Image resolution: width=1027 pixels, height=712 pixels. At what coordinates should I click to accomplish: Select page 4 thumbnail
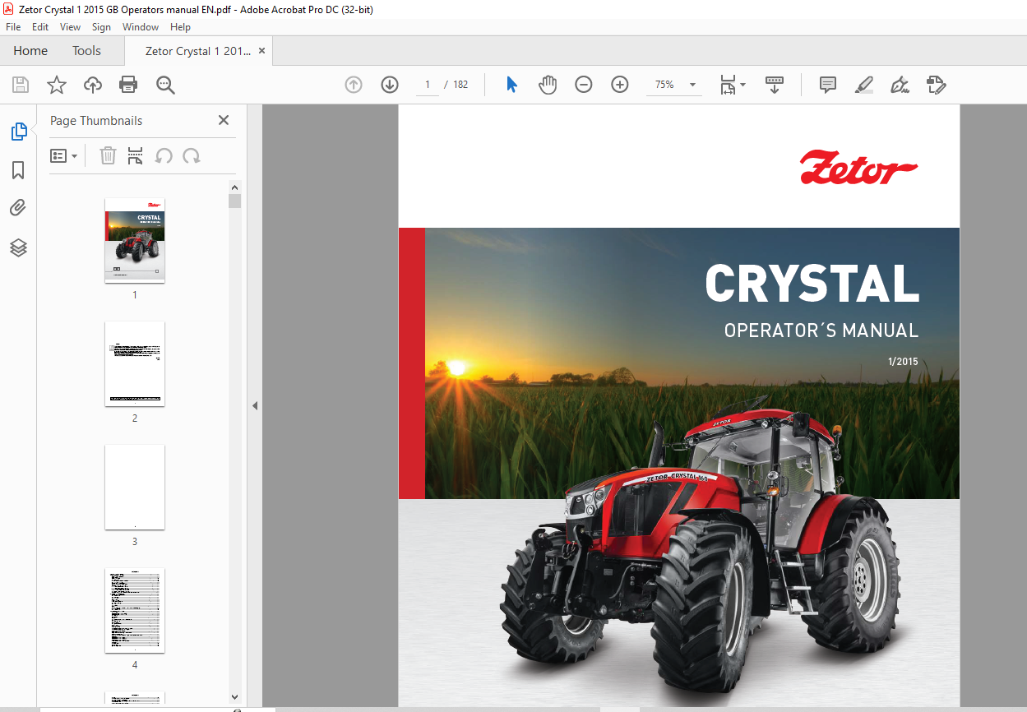[135, 610]
